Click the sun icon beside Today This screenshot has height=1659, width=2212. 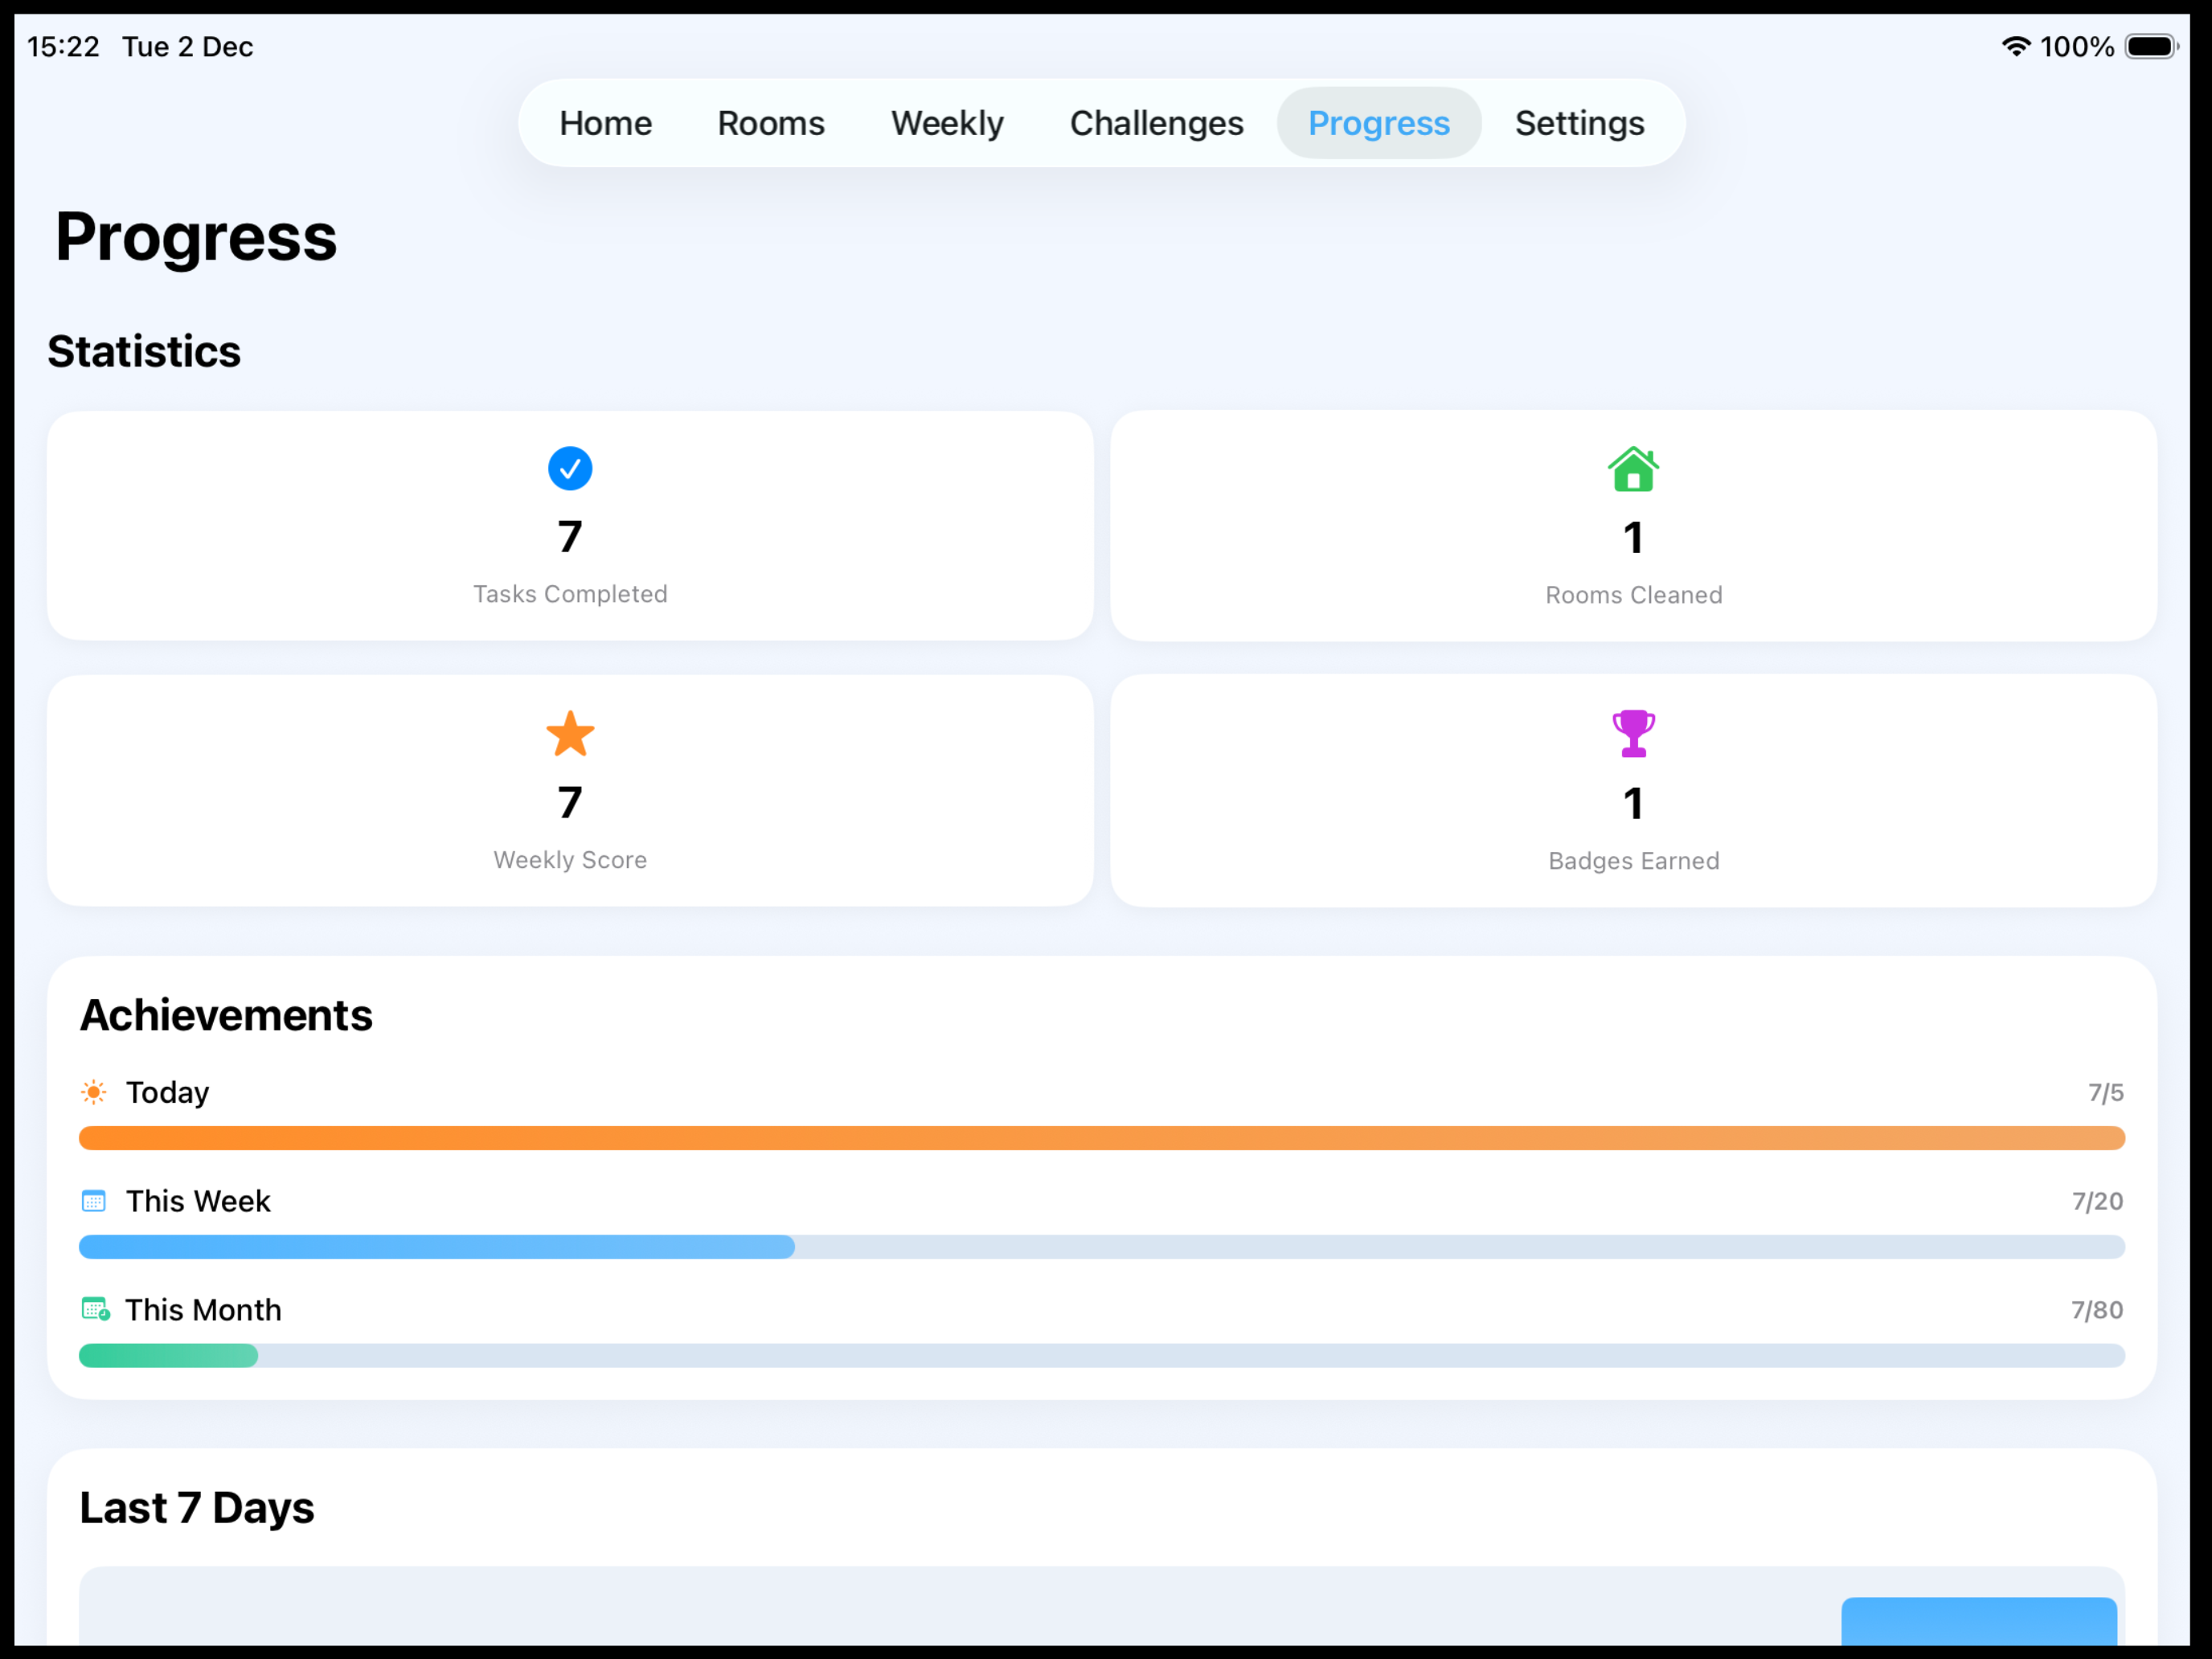coord(94,1092)
